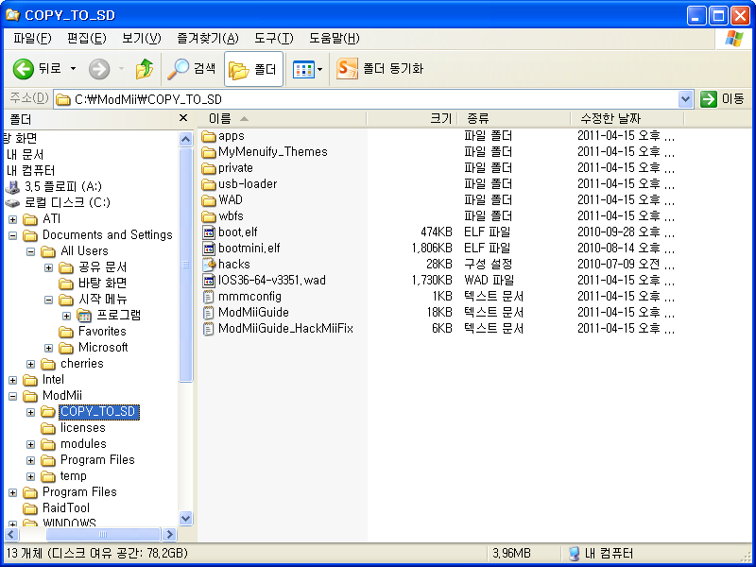Expand the Intel folder tree node
The height and width of the screenshot is (567, 756).
(x=12, y=380)
